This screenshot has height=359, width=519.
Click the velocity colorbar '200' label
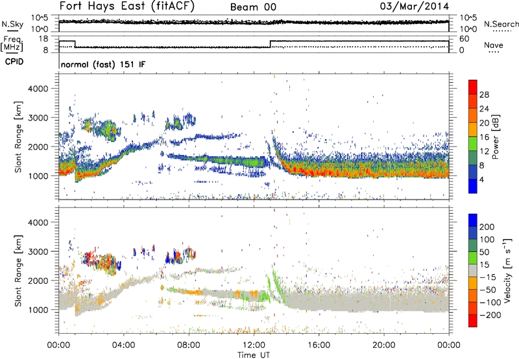(x=487, y=227)
